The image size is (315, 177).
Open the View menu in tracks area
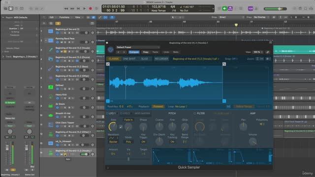pyautogui.click(x=78, y=18)
